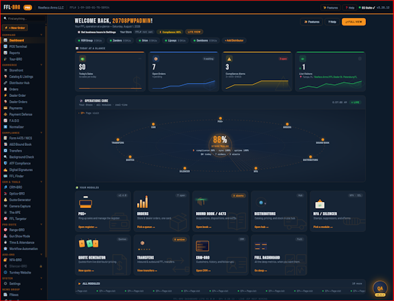
Task: Click the Reports chart icon in sidebar
Action: click(5, 53)
